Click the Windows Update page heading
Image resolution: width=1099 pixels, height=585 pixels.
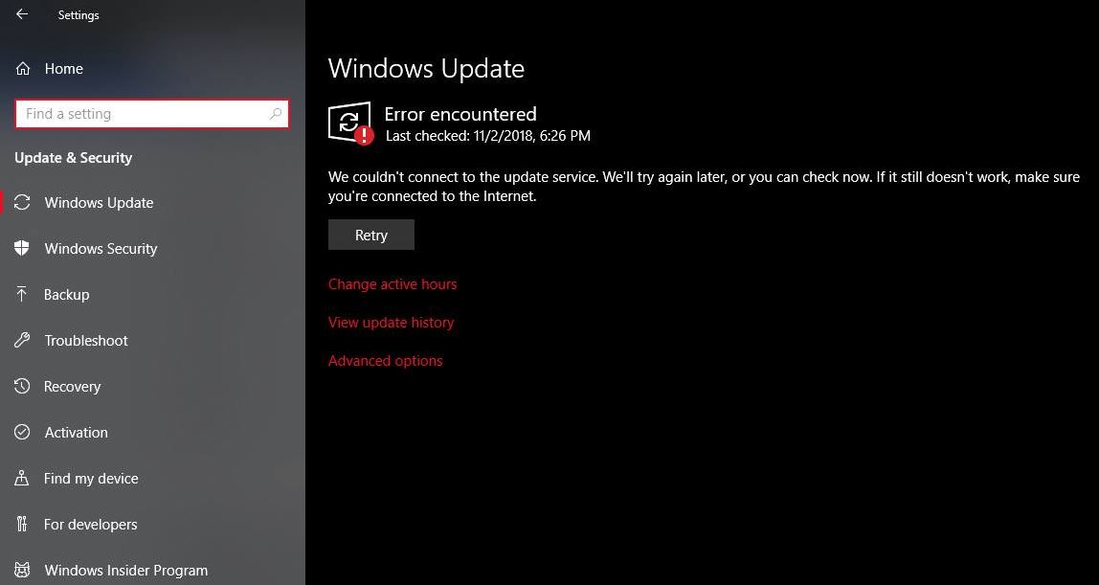click(x=426, y=69)
